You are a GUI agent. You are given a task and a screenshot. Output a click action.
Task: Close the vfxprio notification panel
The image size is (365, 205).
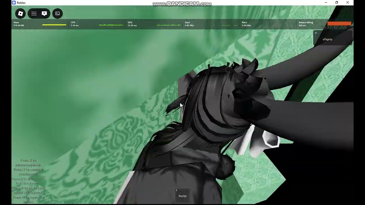point(316,33)
